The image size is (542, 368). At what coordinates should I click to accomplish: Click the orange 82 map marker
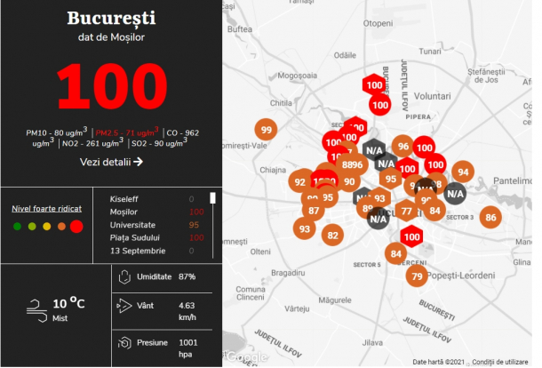332,236
